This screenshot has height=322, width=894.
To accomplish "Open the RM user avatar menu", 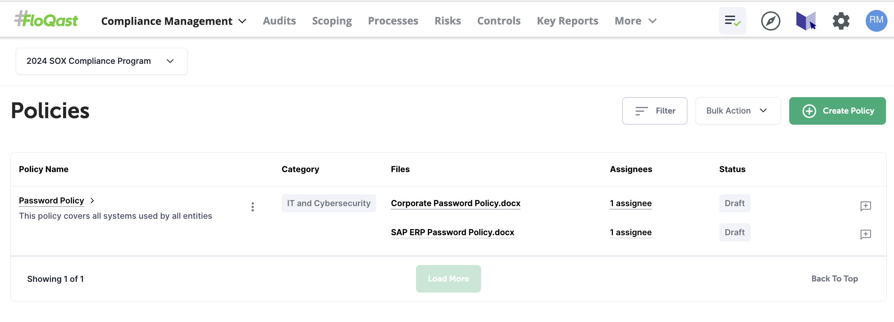I will pyautogui.click(x=876, y=21).
